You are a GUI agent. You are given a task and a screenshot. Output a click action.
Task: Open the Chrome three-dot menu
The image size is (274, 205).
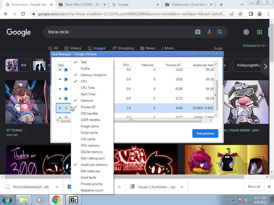click(x=268, y=14)
